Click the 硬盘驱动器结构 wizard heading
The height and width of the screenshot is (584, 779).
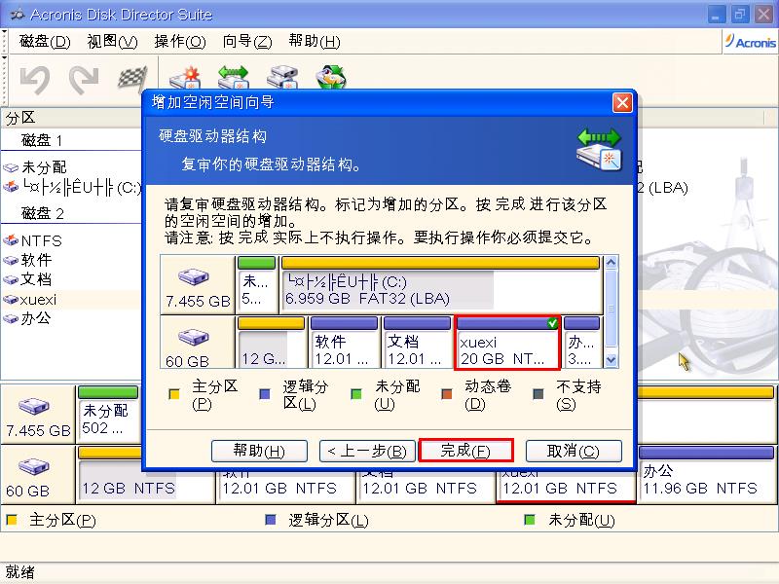tap(212, 136)
